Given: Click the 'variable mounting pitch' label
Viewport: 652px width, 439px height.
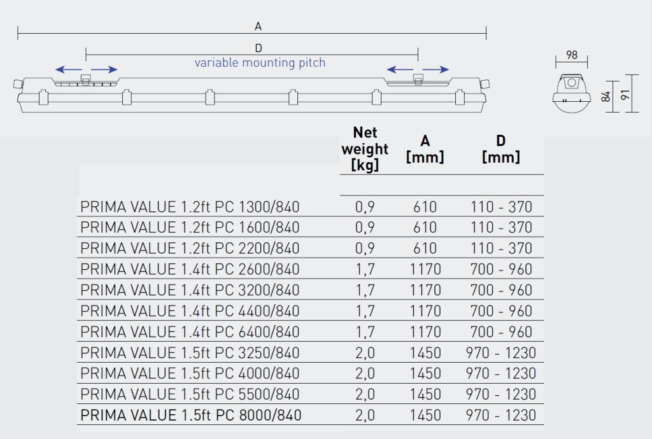Looking at the screenshot, I should [260, 63].
